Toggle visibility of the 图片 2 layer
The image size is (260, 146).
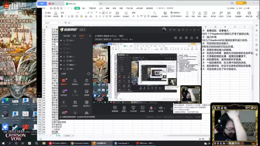coord(61,53)
